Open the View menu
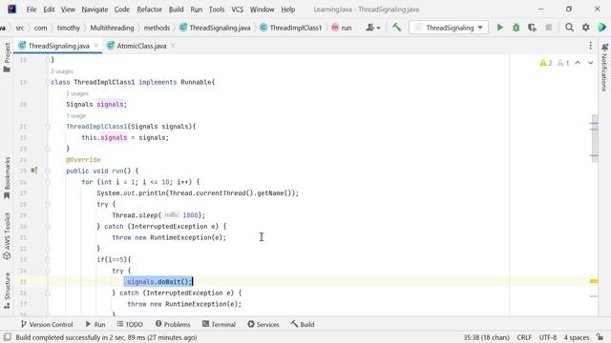The width and height of the screenshot is (611, 343). coord(68,10)
